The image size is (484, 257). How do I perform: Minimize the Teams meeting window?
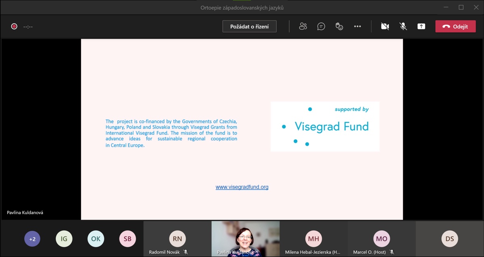pyautogui.click(x=446, y=7)
